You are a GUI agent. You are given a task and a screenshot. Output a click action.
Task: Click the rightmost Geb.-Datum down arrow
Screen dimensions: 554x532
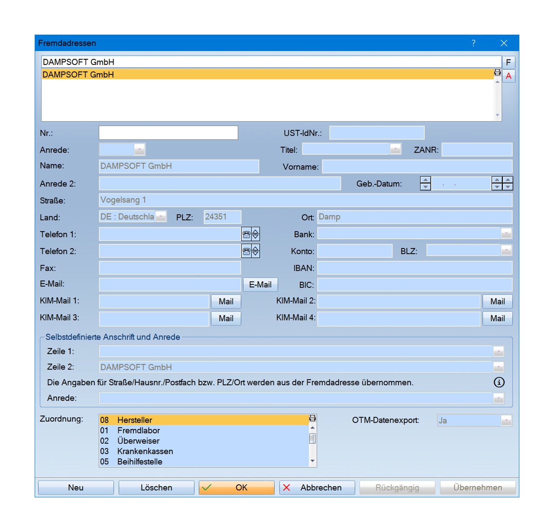508,187
